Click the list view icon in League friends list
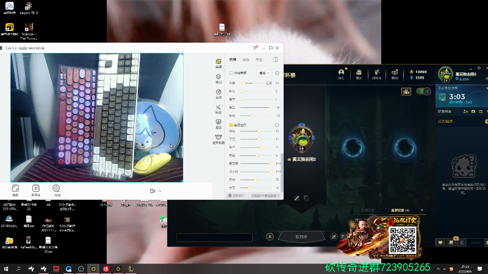The image size is (488, 274). (x=481, y=111)
